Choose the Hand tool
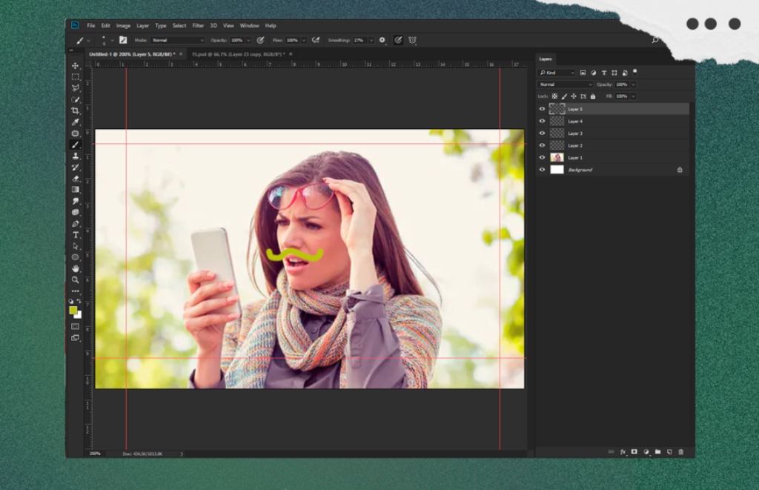This screenshot has width=759, height=490. coord(75,268)
